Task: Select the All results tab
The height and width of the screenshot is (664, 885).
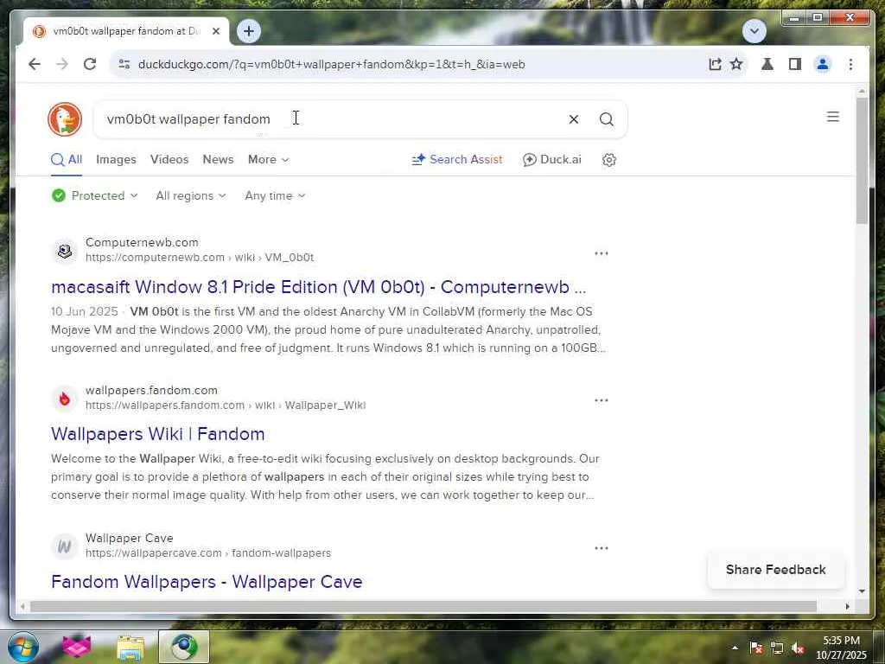Action: 67,160
